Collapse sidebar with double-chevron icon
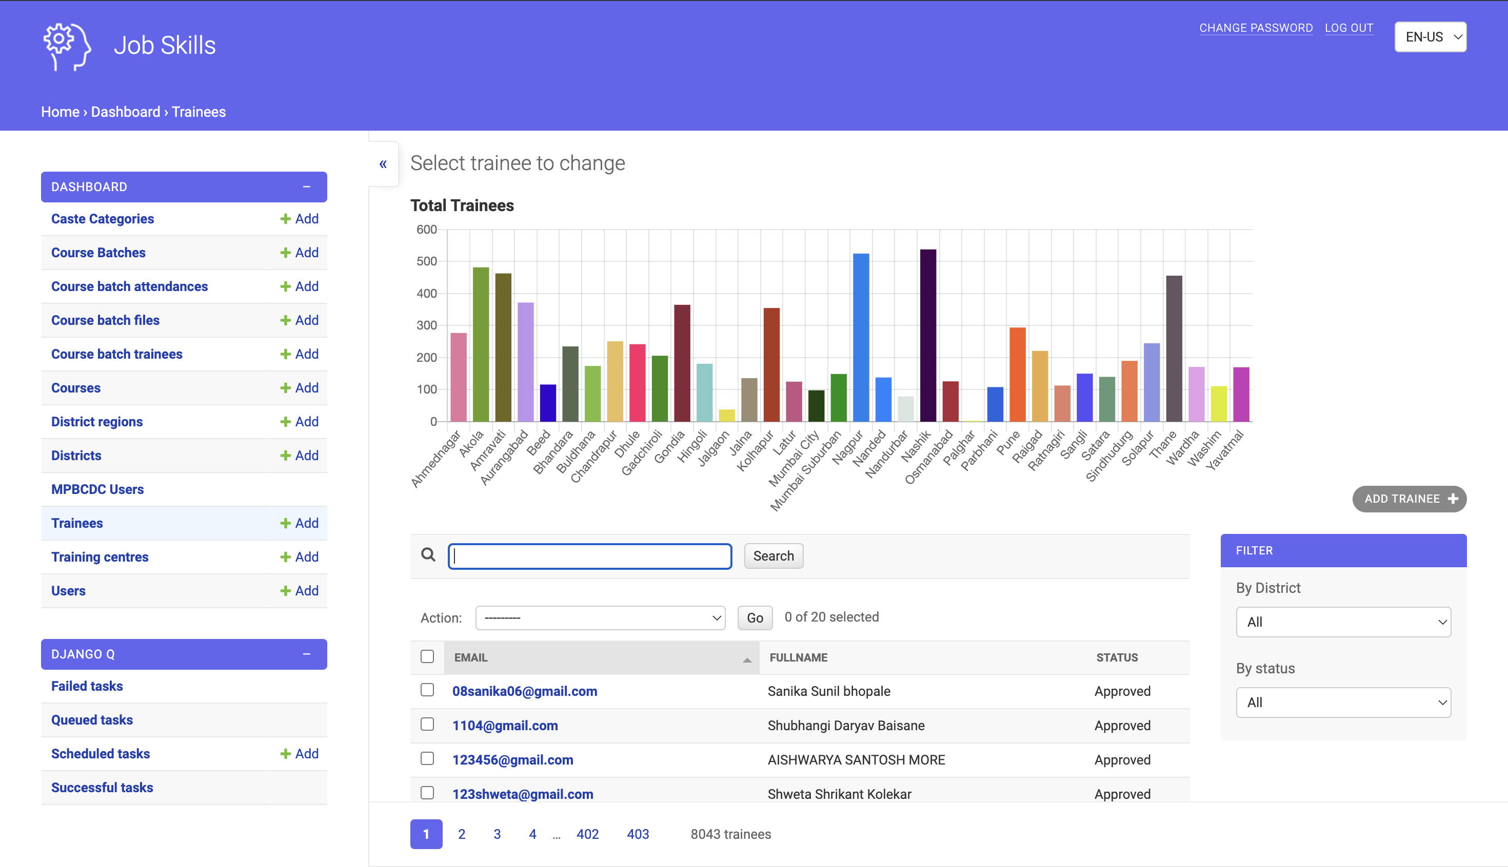1508x867 pixels. tap(383, 164)
